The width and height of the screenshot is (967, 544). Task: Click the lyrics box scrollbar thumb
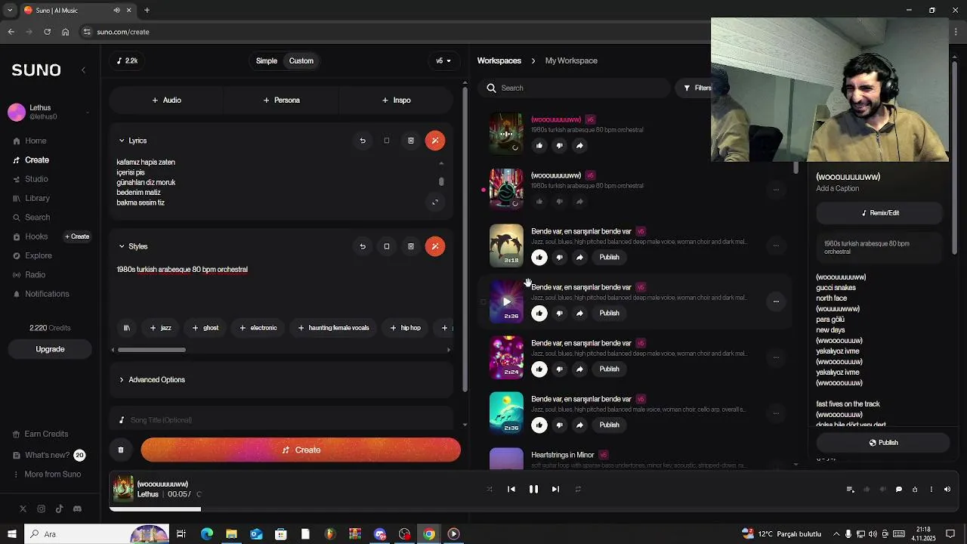point(441,181)
